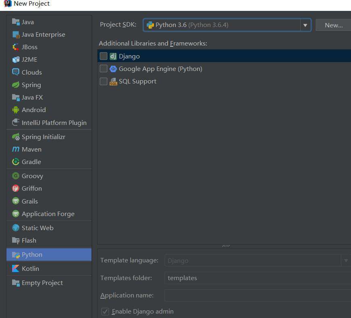Select Static Web project type
Viewport: 351px width, 318px height.
pos(49,228)
